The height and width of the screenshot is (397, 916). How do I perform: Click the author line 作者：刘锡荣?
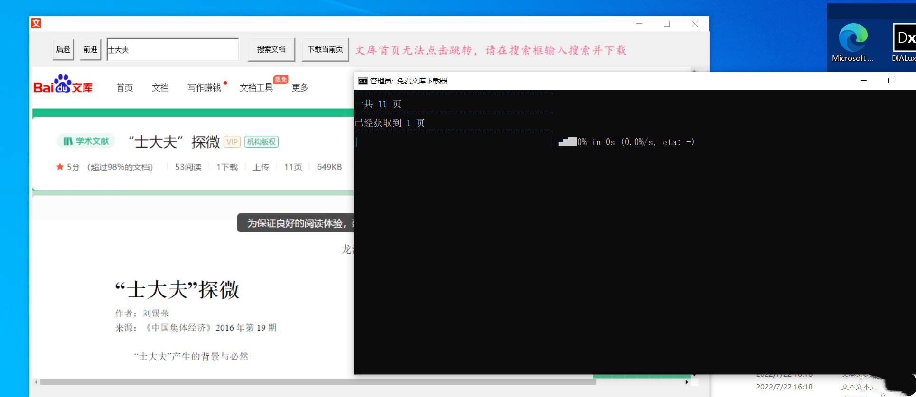click(142, 313)
